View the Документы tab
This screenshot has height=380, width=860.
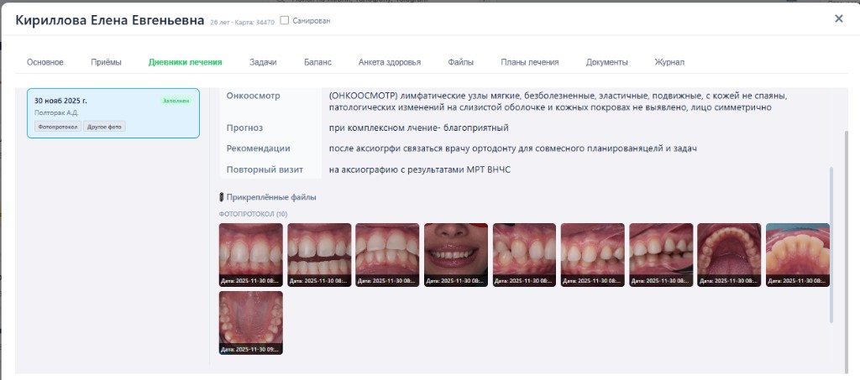point(606,62)
